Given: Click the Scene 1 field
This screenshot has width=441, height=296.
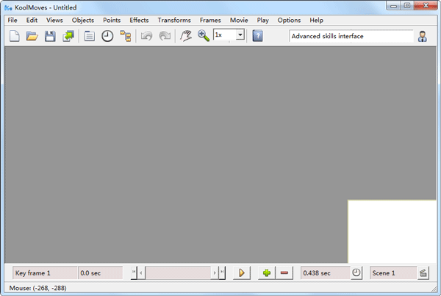Looking at the screenshot, I should (393, 273).
